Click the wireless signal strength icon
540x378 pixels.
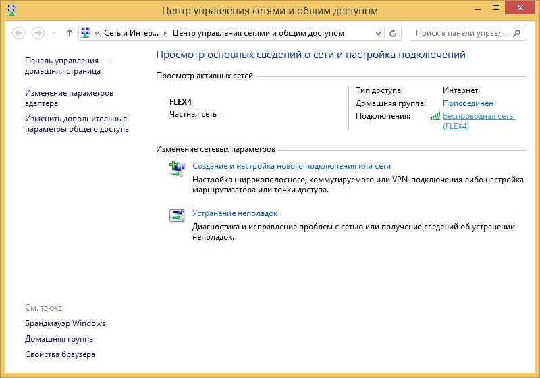[435, 117]
